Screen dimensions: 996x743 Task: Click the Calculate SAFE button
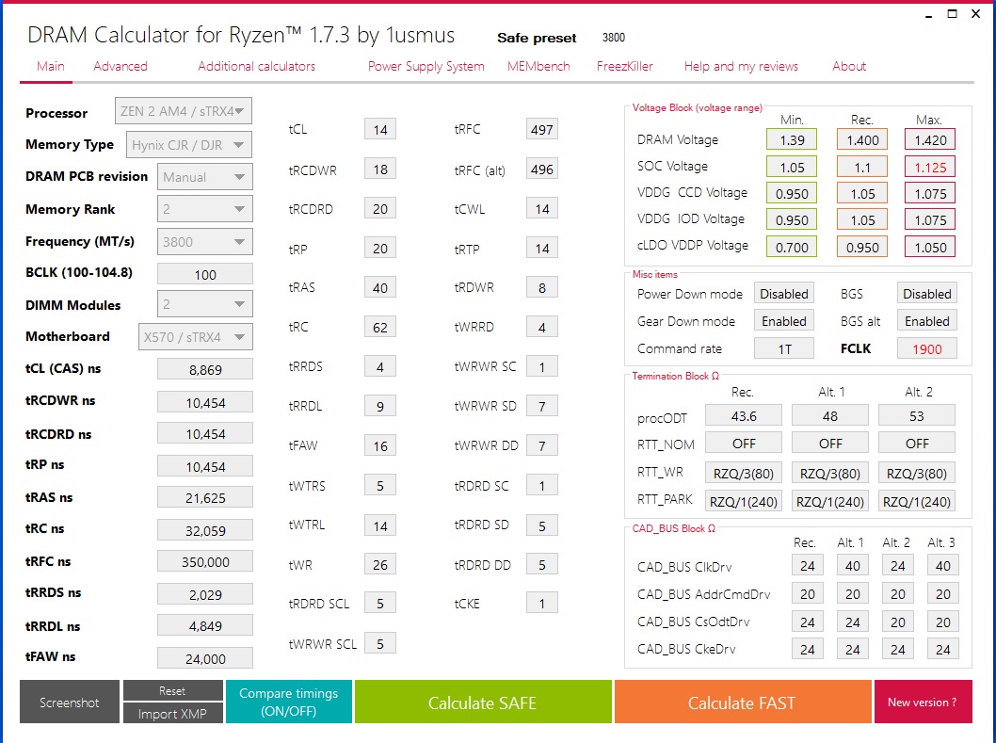click(483, 702)
